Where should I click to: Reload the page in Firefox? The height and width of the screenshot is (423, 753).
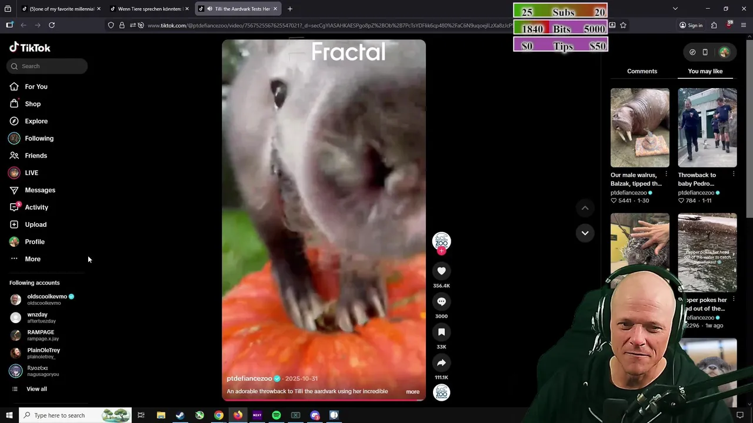52,25
